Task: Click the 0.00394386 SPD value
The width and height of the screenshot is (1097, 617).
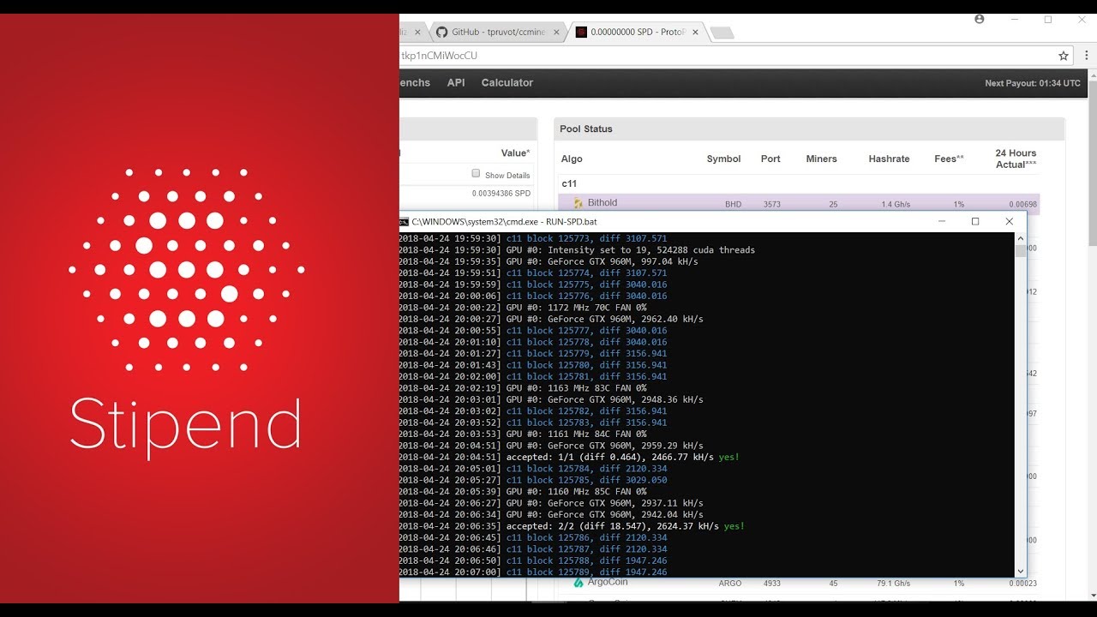Action: [x=501, y=194]
